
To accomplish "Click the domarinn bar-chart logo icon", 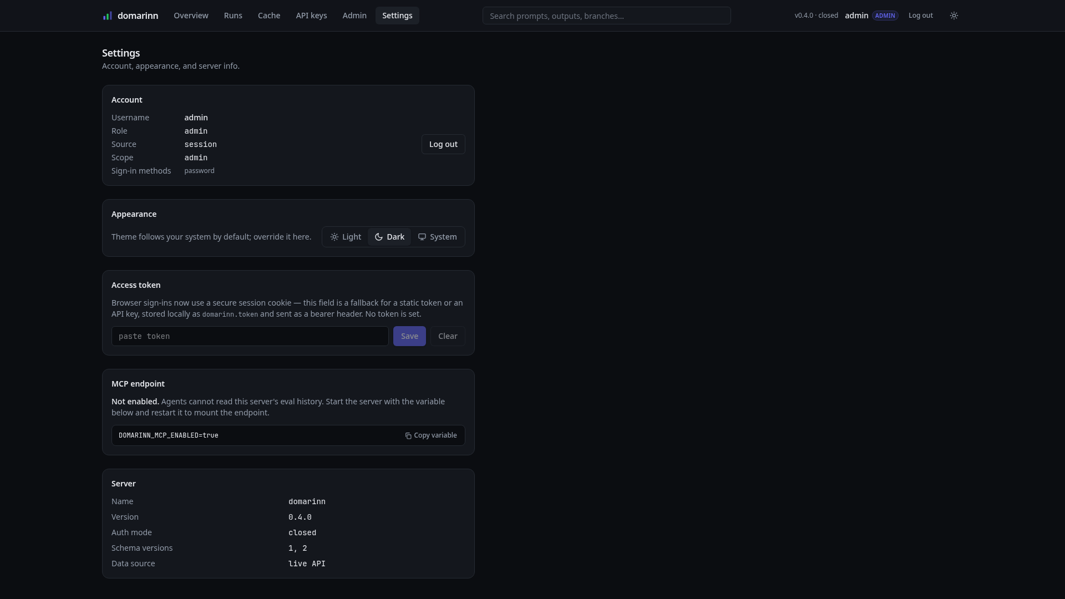I will click(x=108, y=16).
